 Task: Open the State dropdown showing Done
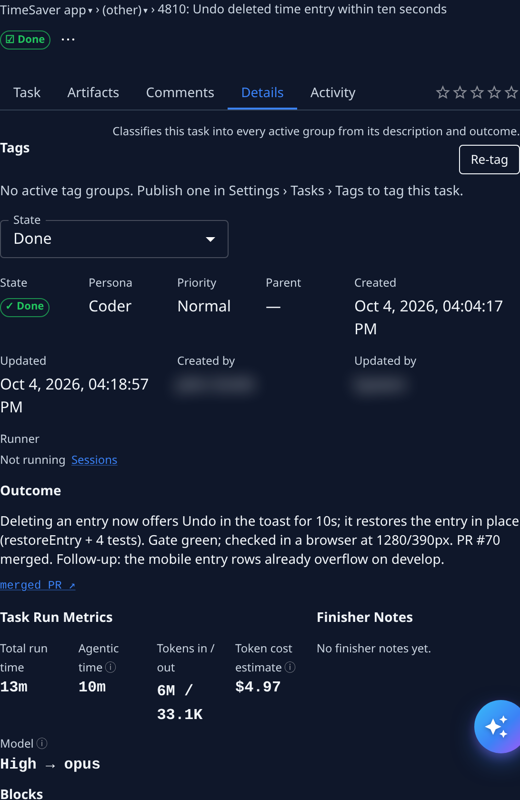click(x=114, y=239)
